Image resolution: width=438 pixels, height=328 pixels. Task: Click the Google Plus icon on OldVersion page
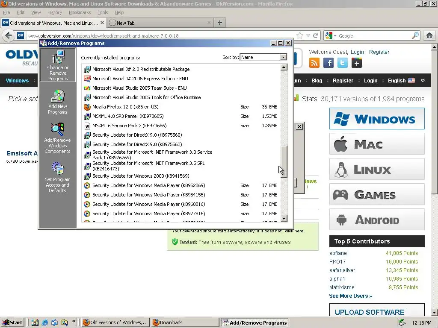click(x=357, y=63)
